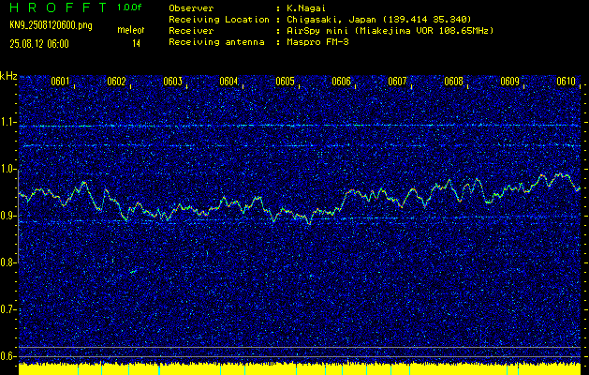
Task: Click the 0606 time marker
Action: click(341, 82)
